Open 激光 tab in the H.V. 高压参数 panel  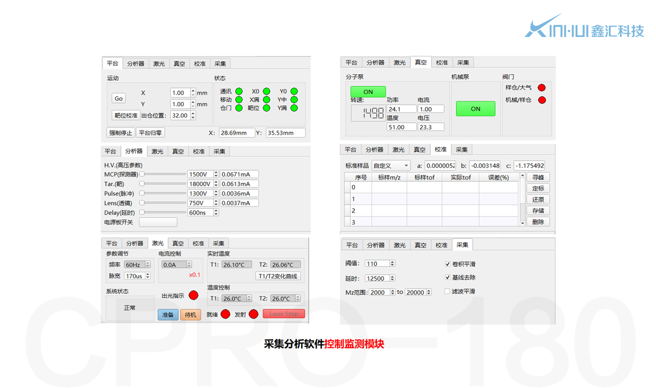point(158,151)
